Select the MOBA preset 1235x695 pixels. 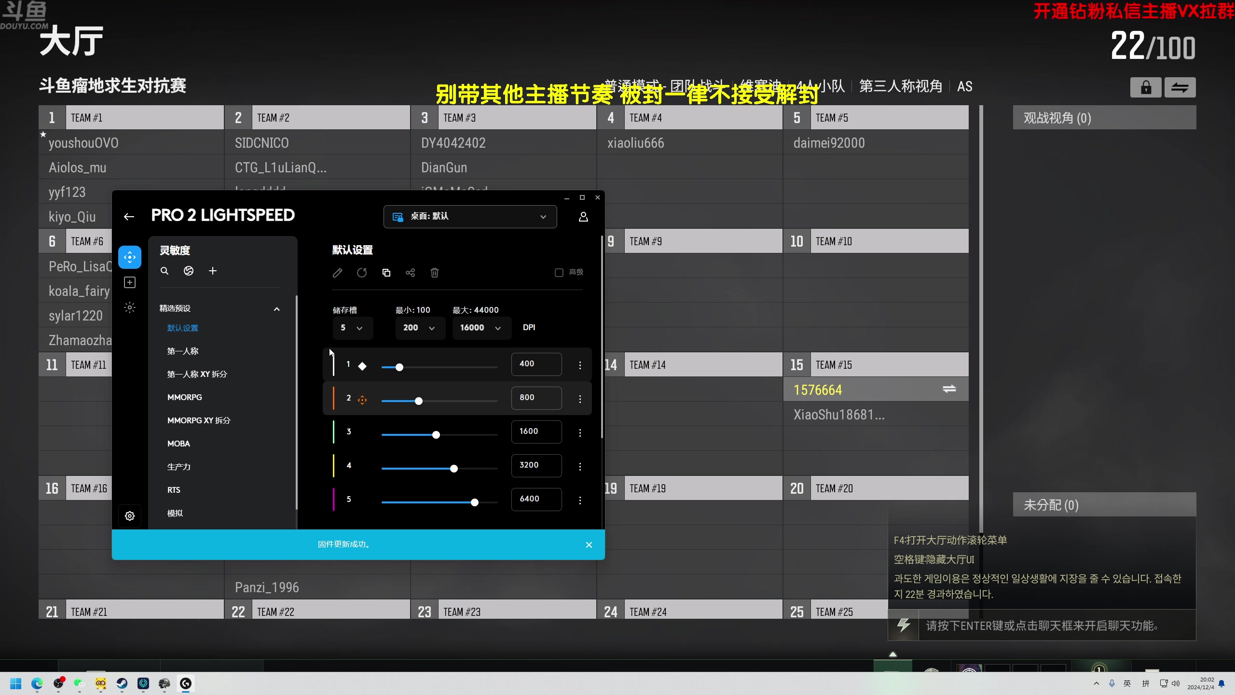178,444
